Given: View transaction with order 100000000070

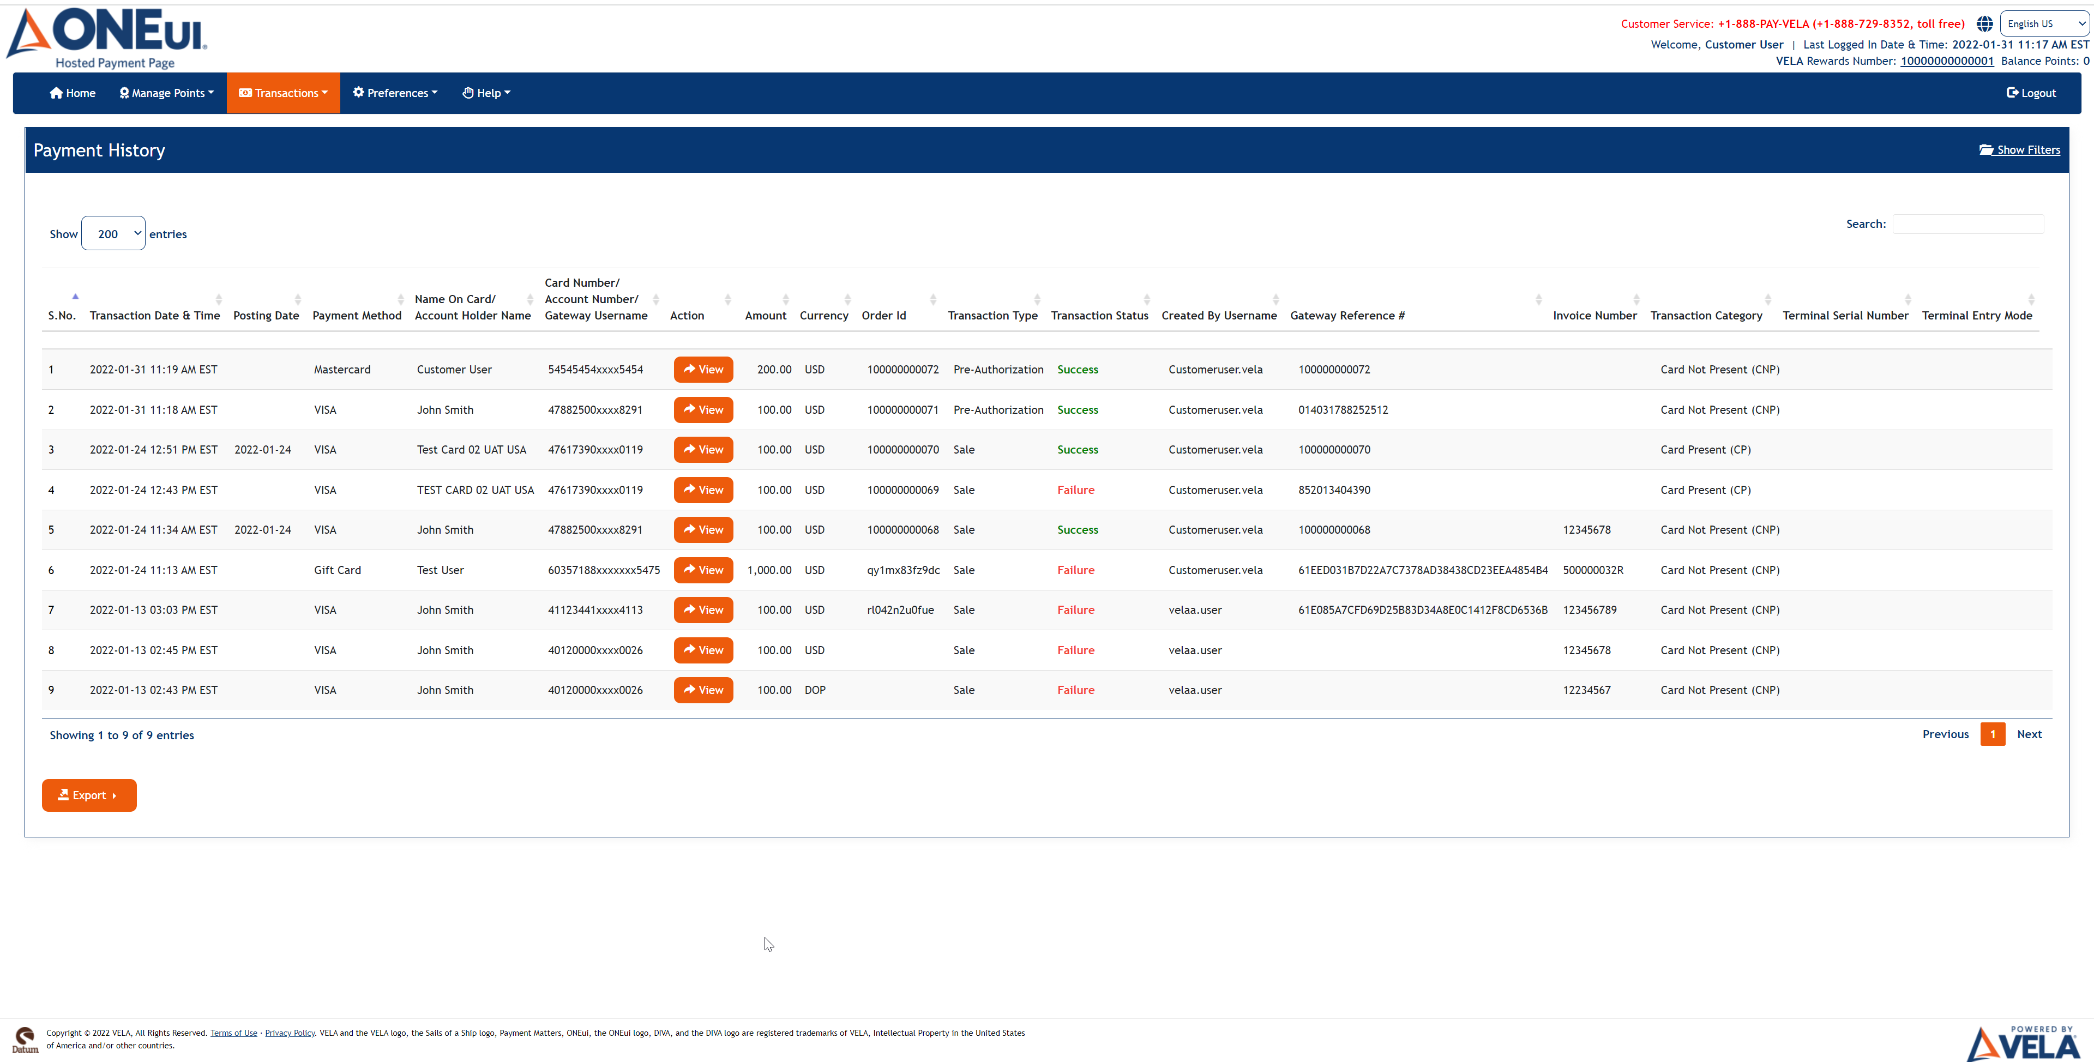Looking at the screenshot, I should pyautogui.click(x=703, y=449).
